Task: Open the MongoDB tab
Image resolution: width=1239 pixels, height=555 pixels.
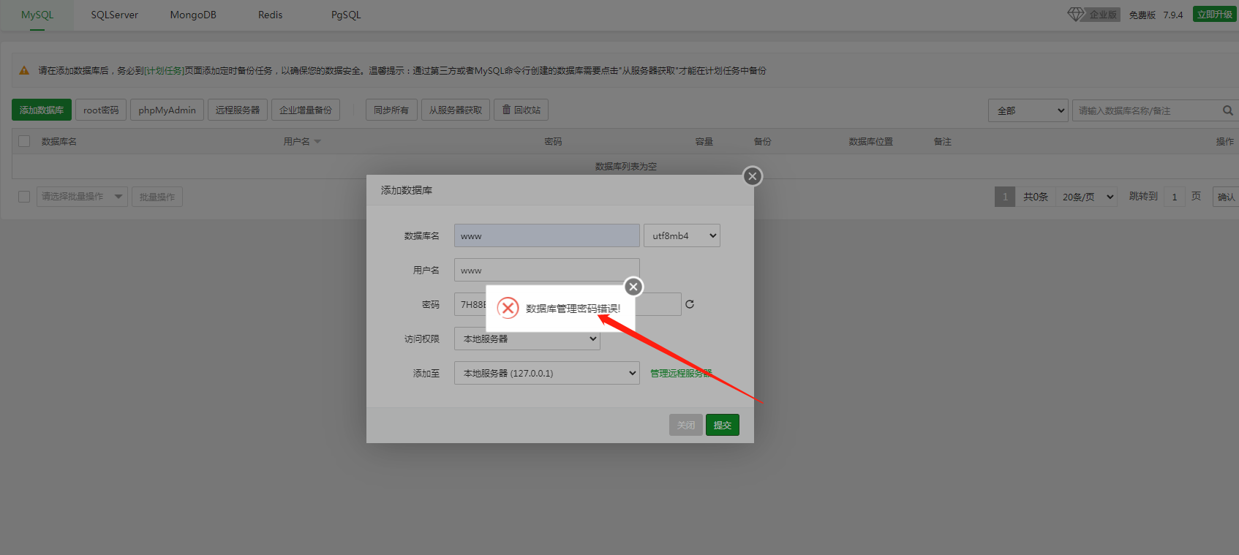Action: click(193, 15)
